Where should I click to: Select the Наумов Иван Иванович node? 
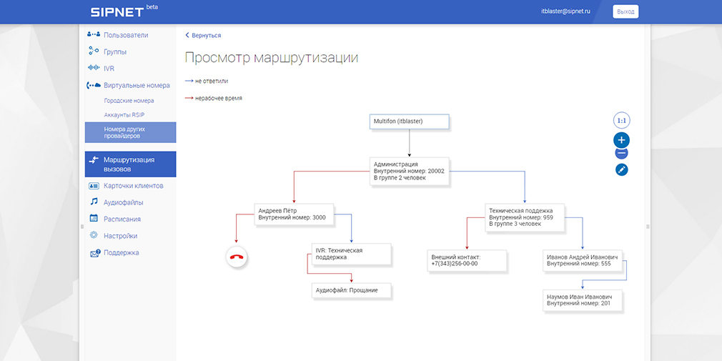coord(583,300)
